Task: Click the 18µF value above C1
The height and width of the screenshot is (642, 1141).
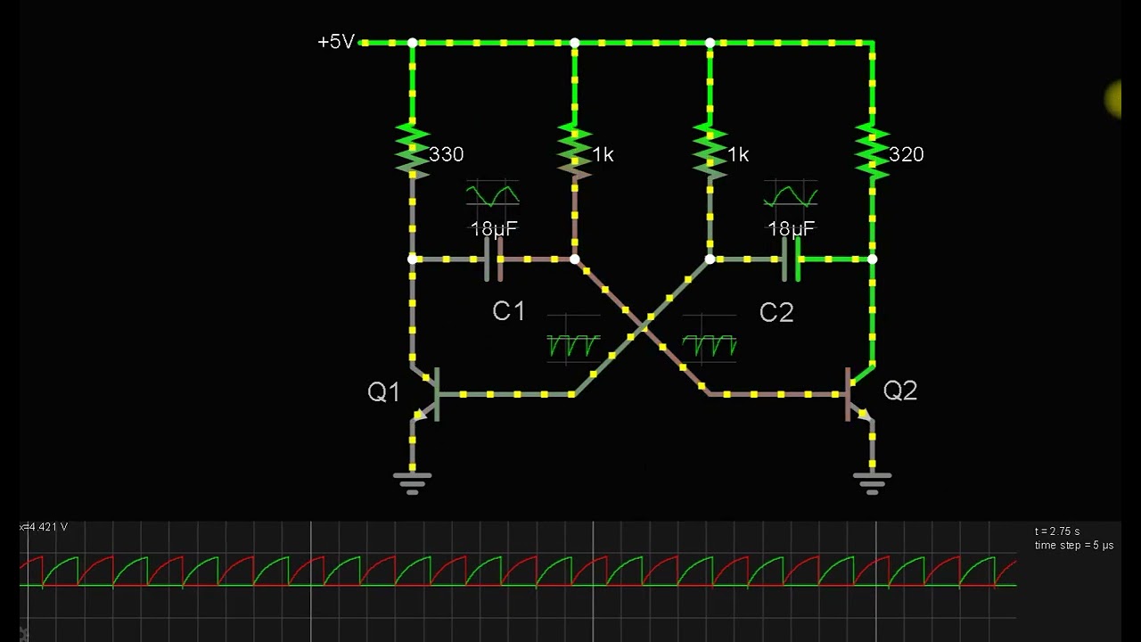Action: (x=493, y=229)
